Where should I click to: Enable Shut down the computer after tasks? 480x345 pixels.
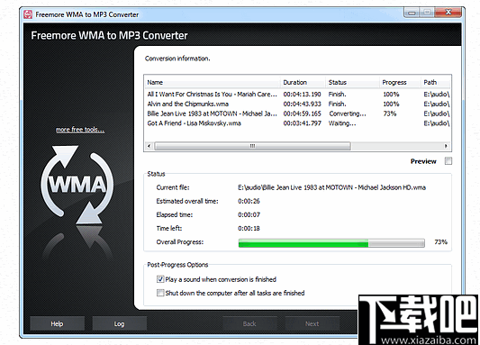(160, 293)
